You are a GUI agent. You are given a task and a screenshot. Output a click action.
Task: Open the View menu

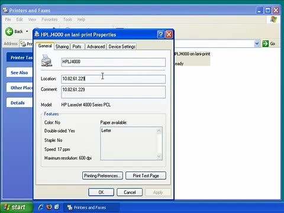(32, 20)
